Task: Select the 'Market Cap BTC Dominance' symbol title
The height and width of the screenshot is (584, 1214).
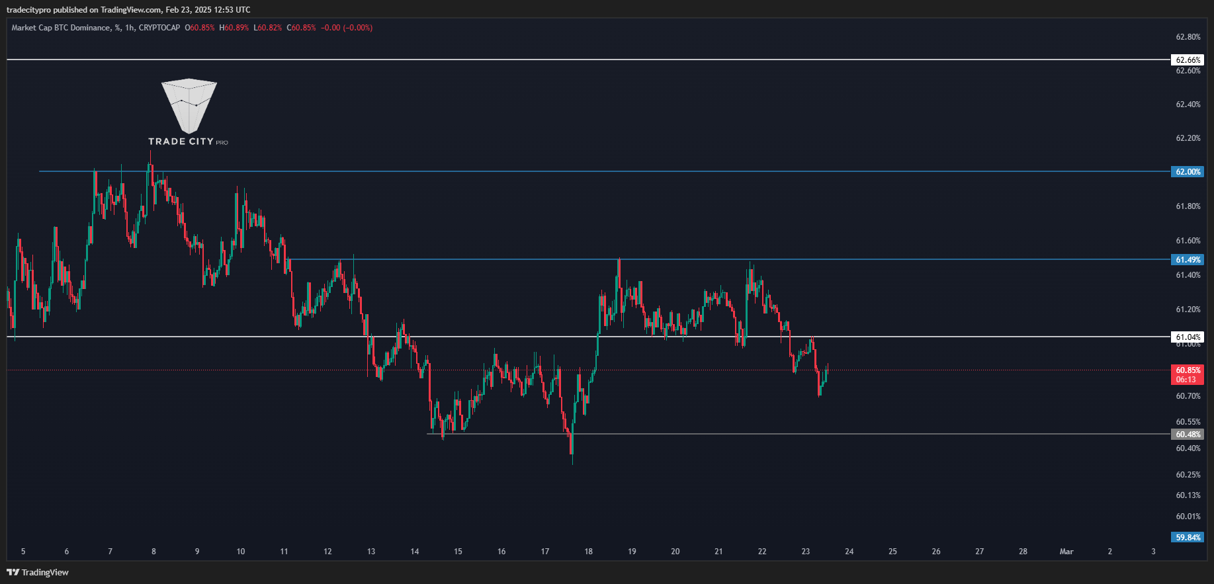Action: point(60,28)
